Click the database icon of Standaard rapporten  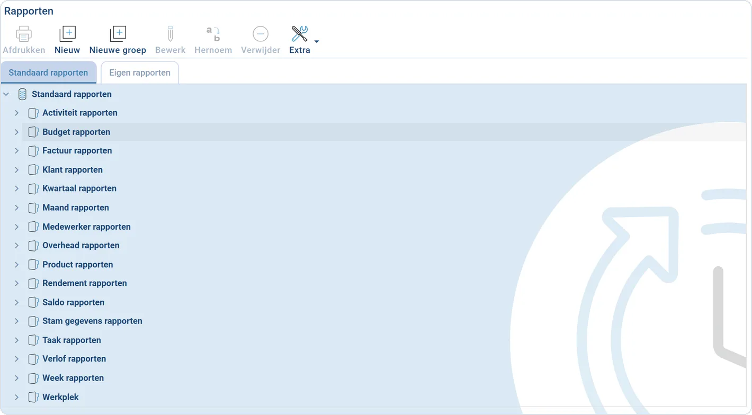click(22, 94)
